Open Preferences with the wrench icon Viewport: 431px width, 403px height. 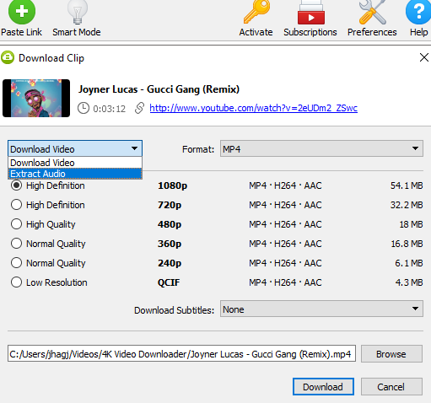click(373, 12)
